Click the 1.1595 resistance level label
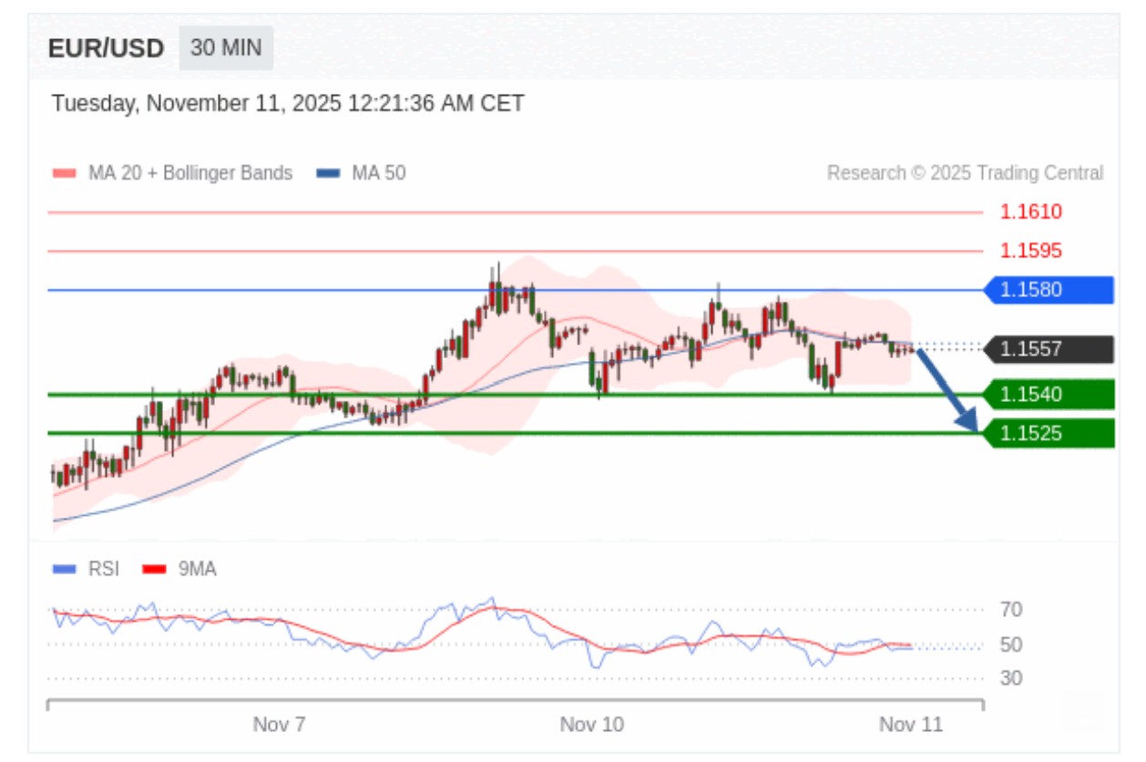Viewport: 1146px width, 762px height. pyautogui.click(x=1030, y=251)
